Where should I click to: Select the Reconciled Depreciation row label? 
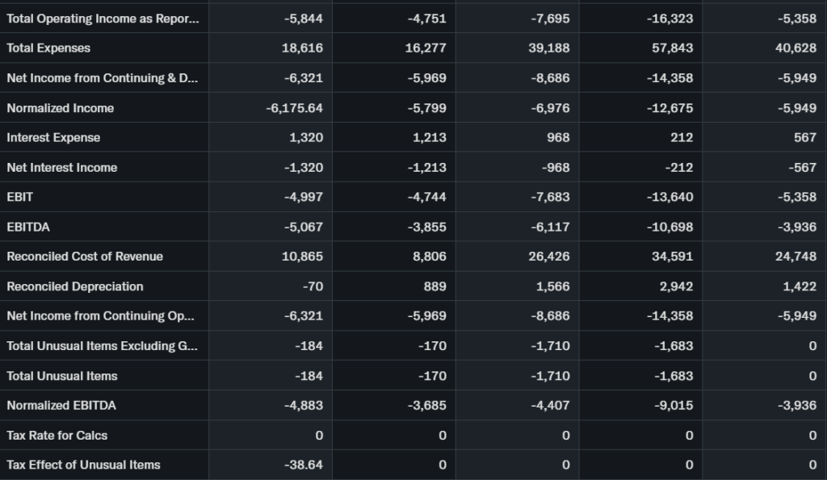point(75,286)
